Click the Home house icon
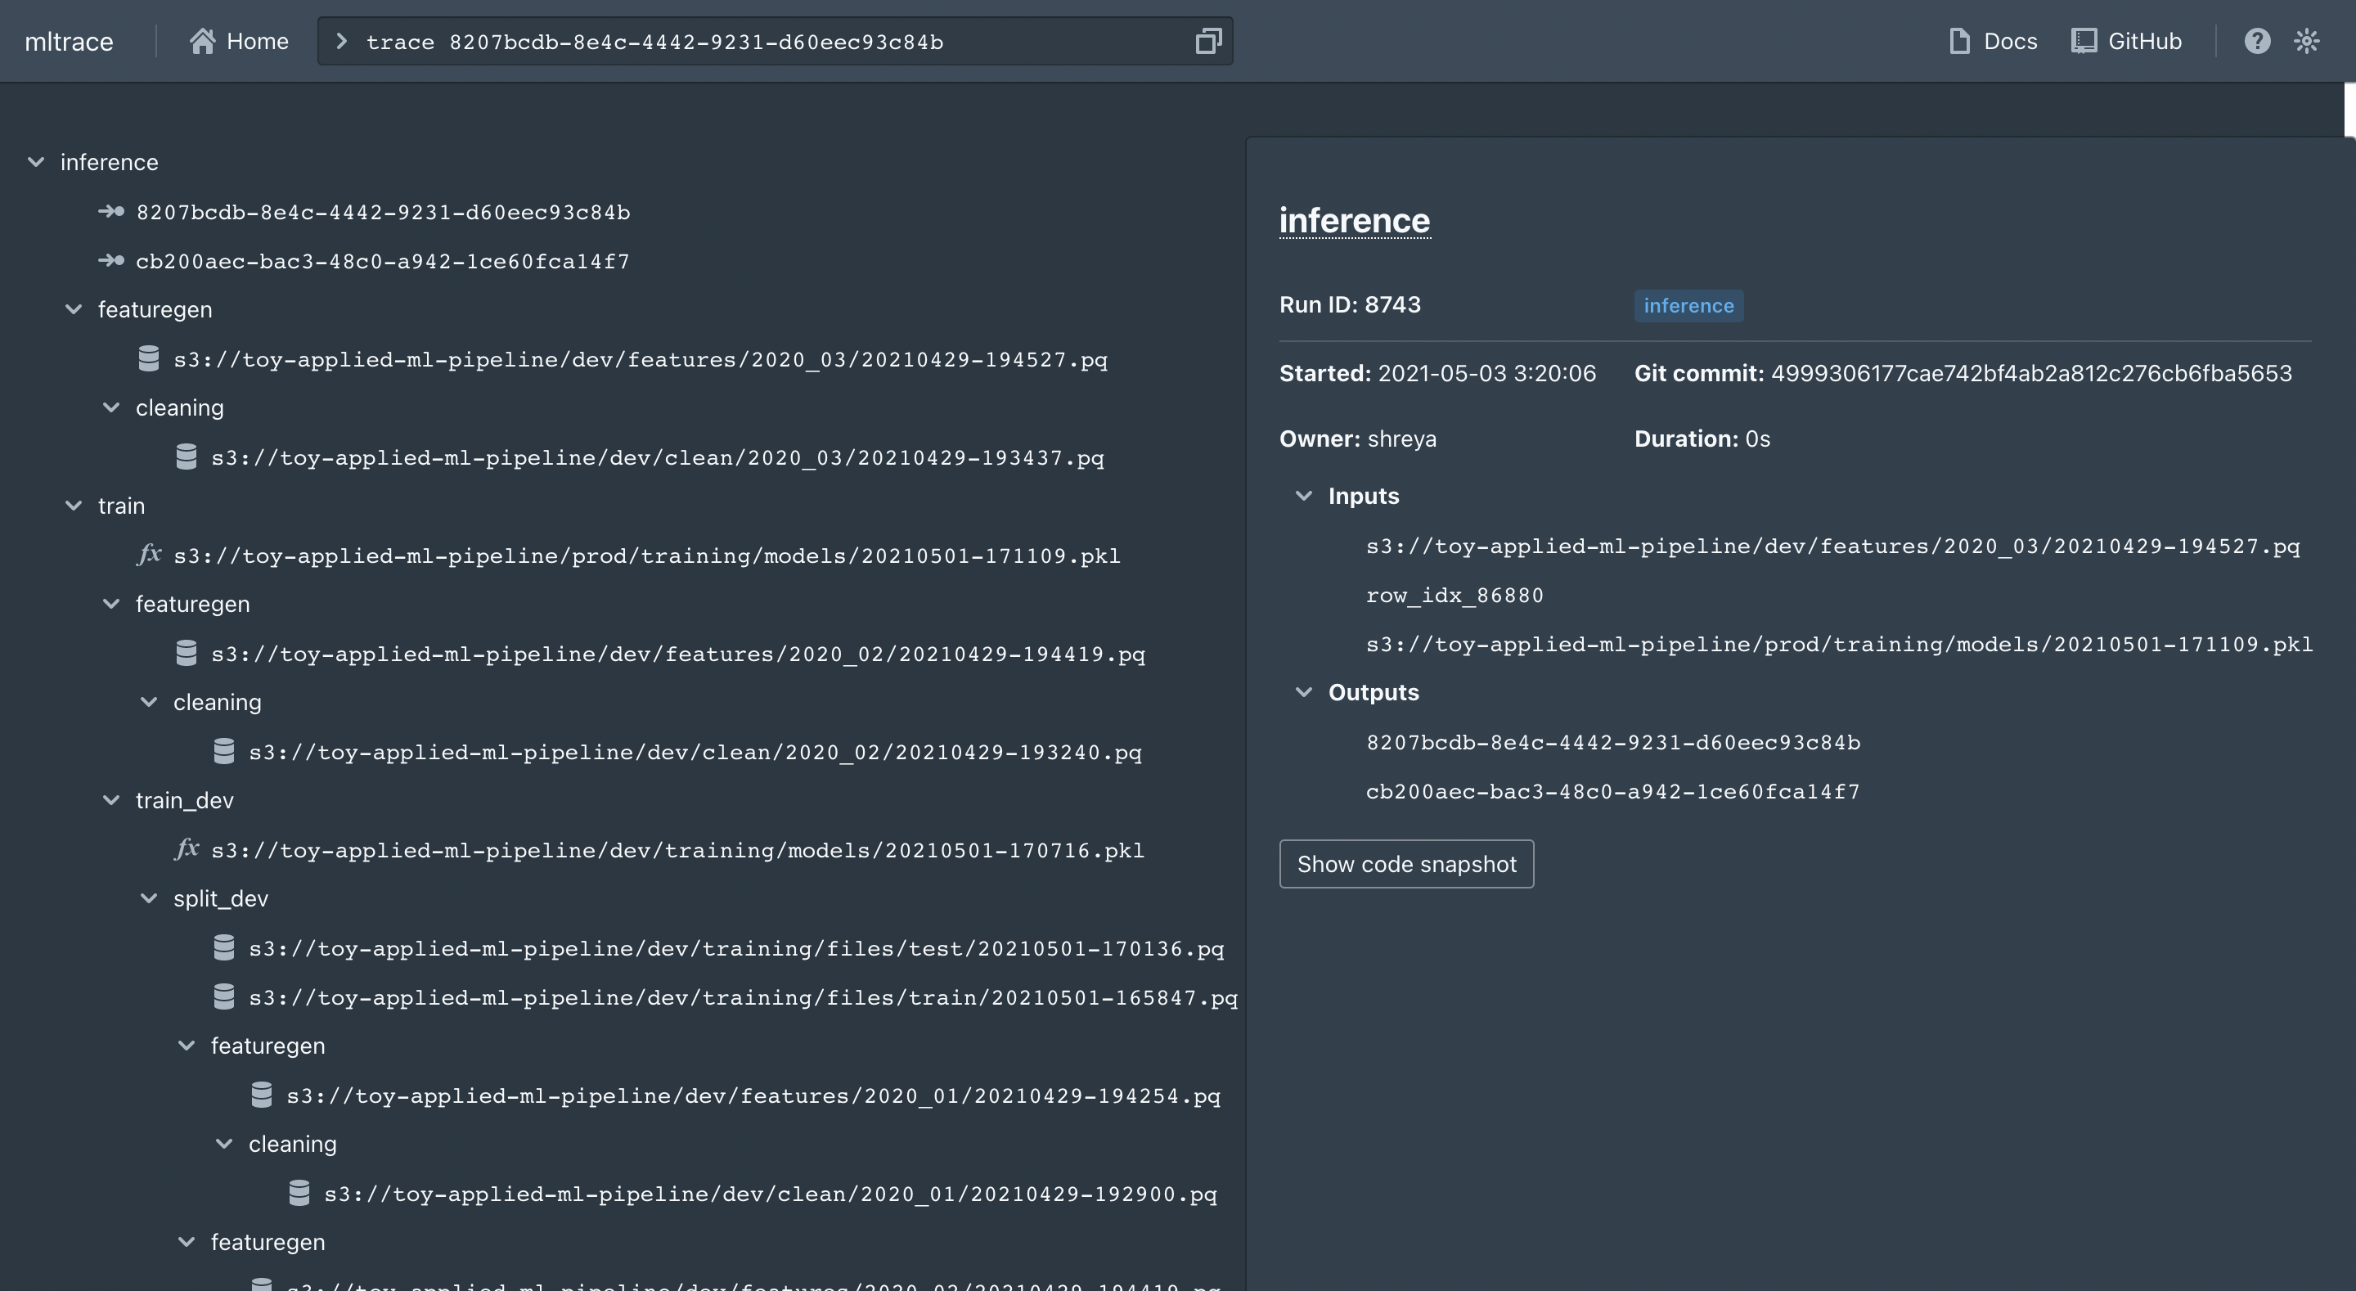Image resolution: width=2356 pixels, height=1291 pixels. (x=202, y=41)
